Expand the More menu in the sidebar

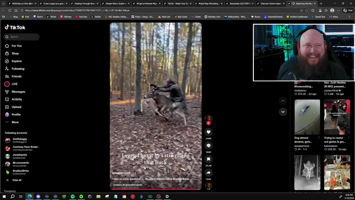(12, 122)
